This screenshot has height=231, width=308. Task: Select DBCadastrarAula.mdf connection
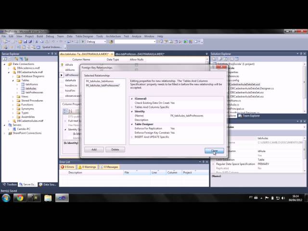click(30, 72)
